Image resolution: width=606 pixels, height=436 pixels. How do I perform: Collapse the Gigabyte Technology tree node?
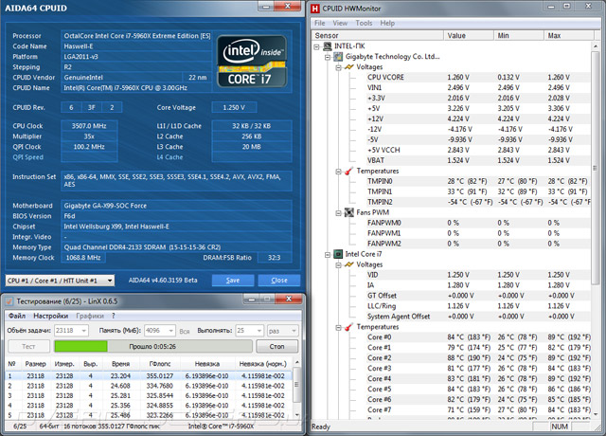pos(328,57)
